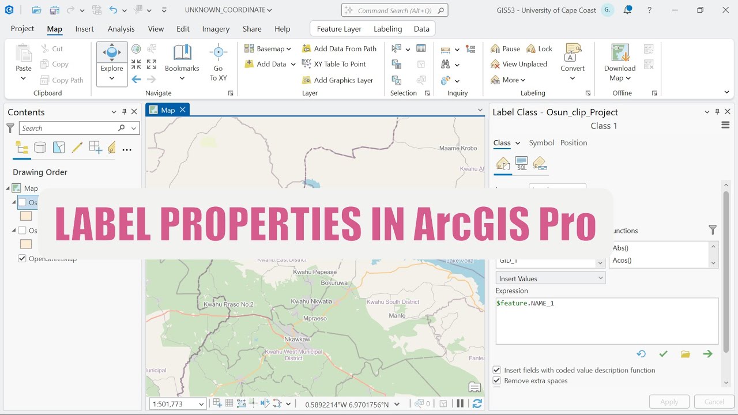
Task: Click View Unplaced labels
Action: pos(518,64)
